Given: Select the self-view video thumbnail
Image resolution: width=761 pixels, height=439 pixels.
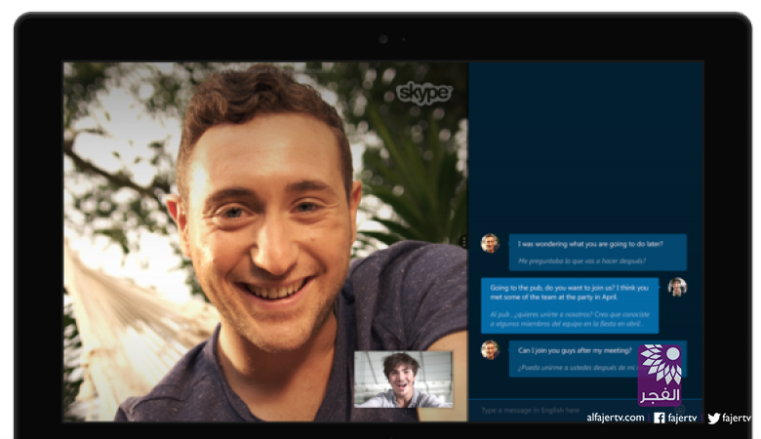Looking at the screenshot, I should point(403,379).
